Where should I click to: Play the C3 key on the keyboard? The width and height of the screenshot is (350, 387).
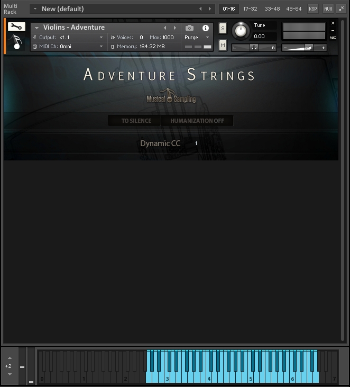(167, 377)
